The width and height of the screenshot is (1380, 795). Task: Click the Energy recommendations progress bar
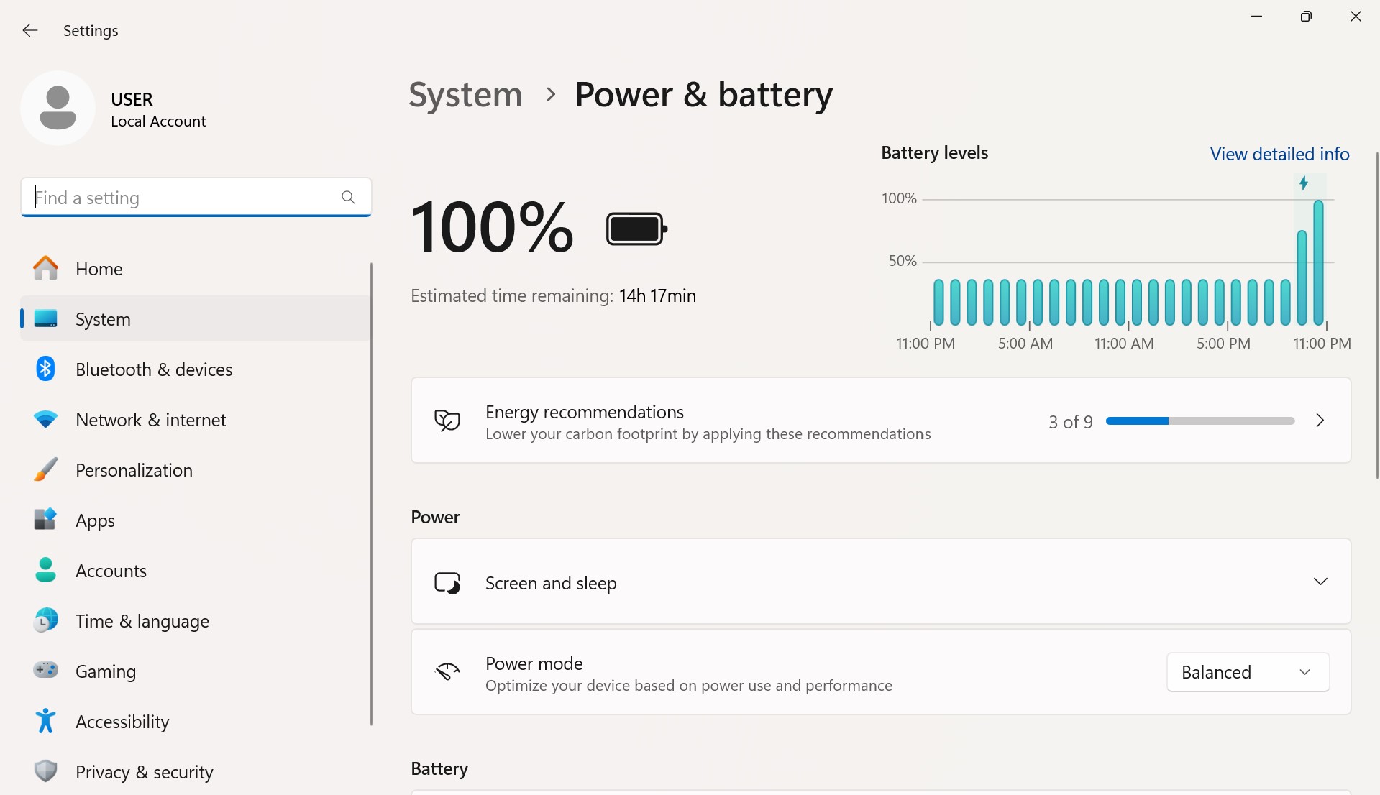click(1199, 421)
